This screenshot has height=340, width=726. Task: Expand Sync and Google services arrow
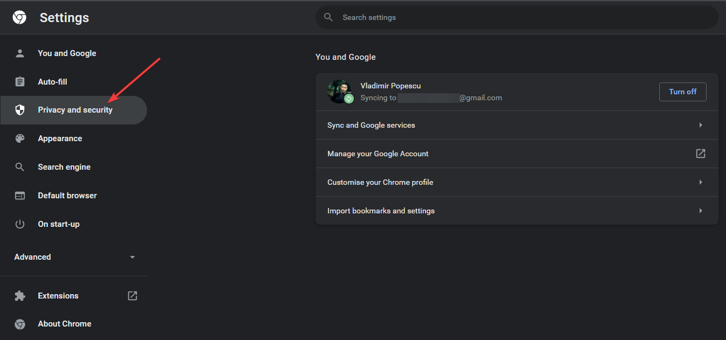coord(701,125)
